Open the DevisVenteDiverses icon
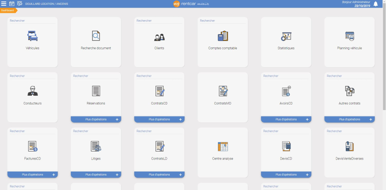 point(349,146)
